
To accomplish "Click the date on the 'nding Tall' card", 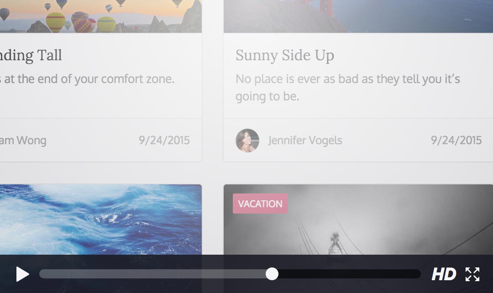I will [164, 140].
